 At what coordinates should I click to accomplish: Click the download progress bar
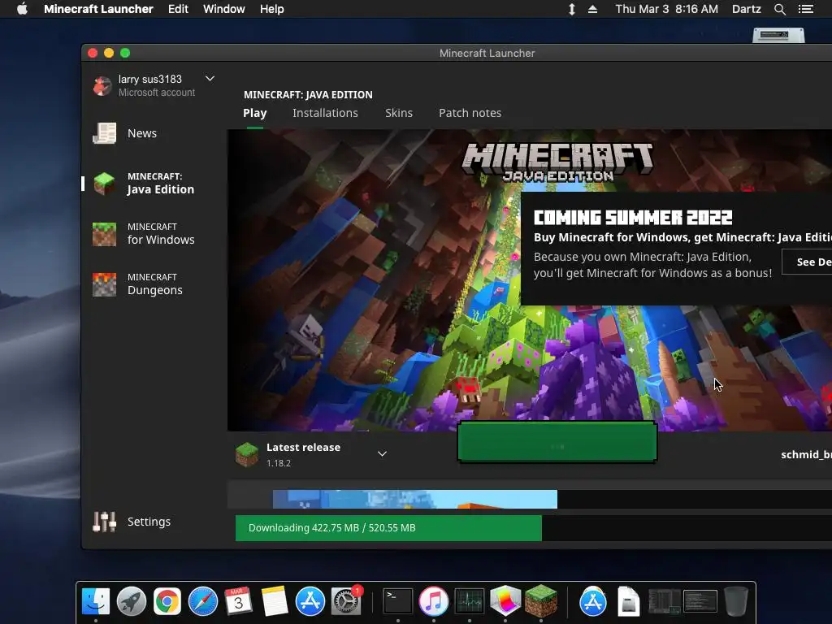[x=534, y=528]
